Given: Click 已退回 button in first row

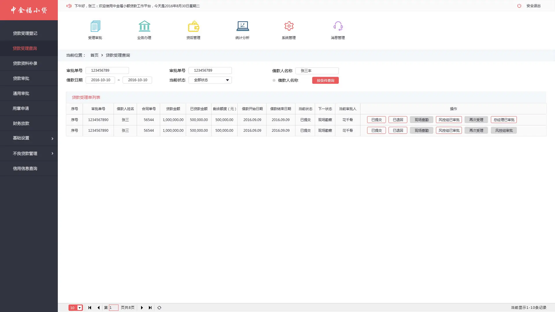Looking at the screenshot, I should [398, 120].
